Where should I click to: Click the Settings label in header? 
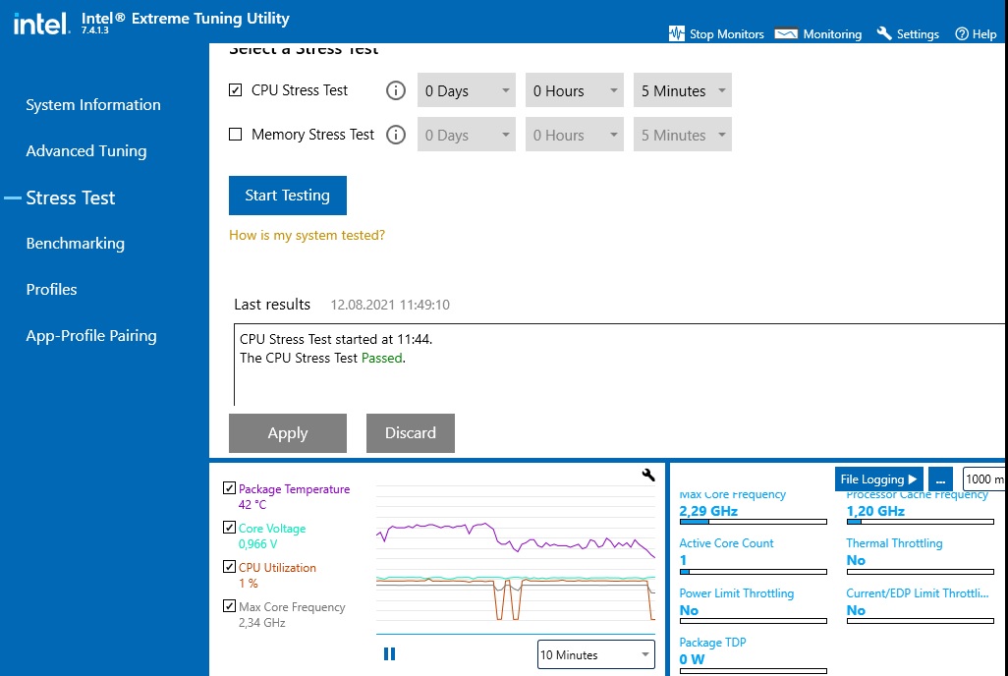[x=918, y=34]
